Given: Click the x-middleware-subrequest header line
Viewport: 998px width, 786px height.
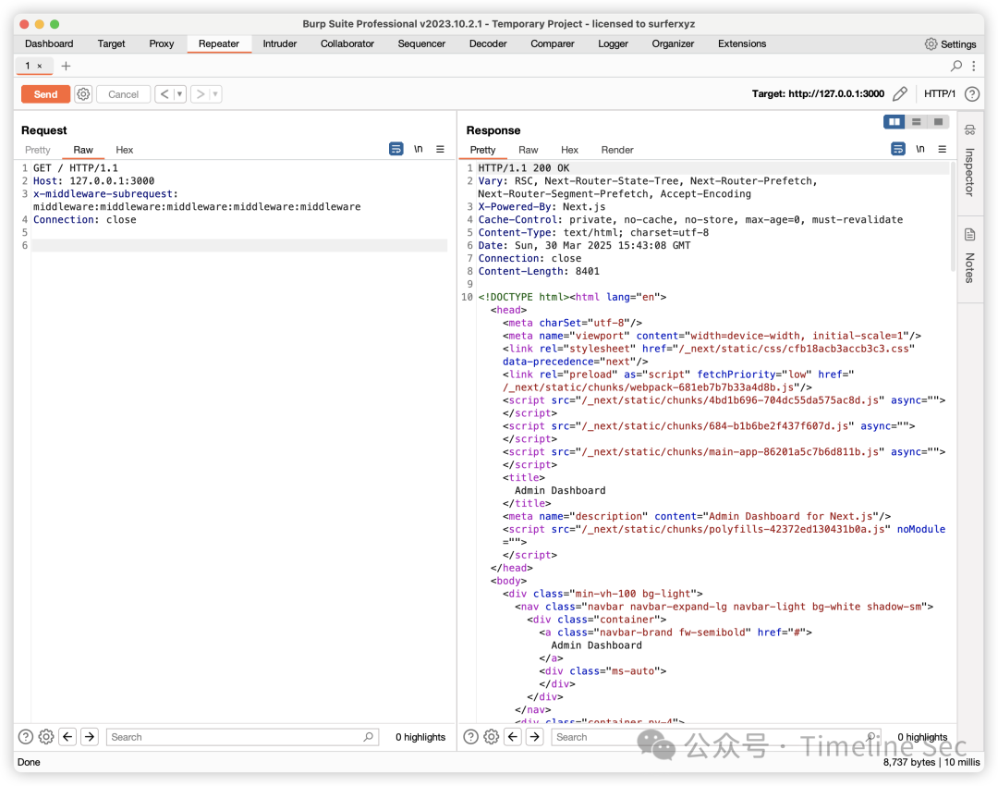Looking at the screenshot, I should click(198, 200).
